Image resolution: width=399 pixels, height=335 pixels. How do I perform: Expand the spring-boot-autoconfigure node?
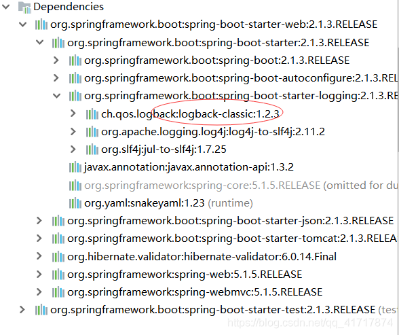pyautogui.click(x=56, y=78)
